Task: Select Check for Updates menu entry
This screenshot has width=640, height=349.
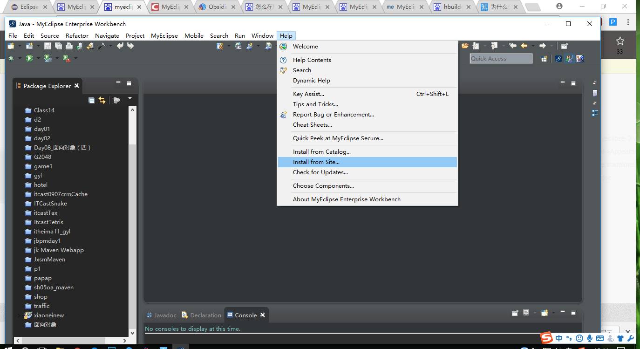Action: (368, 172)
